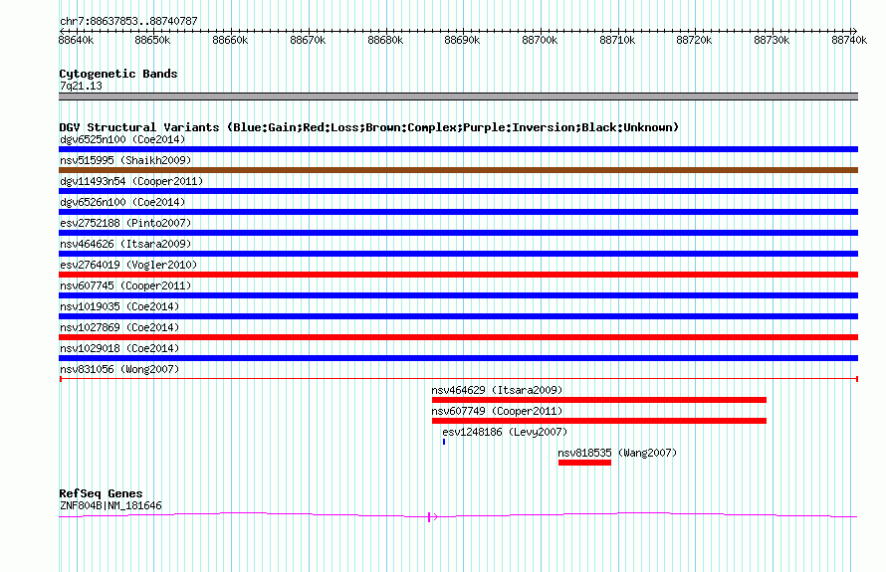Select the nsv464626 (Itsara2009) blue bar
Image resolution: width=886 pixels, height=572 pixels.
click(x=458, y=254)
